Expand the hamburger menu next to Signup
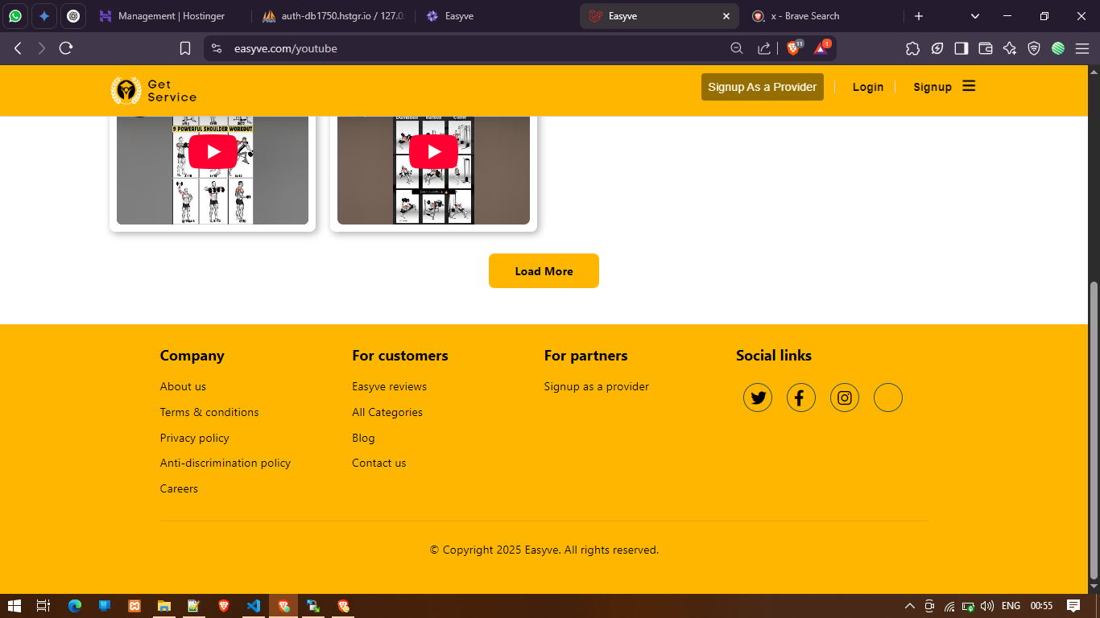The image size is (1100, 618). (969, 86)
